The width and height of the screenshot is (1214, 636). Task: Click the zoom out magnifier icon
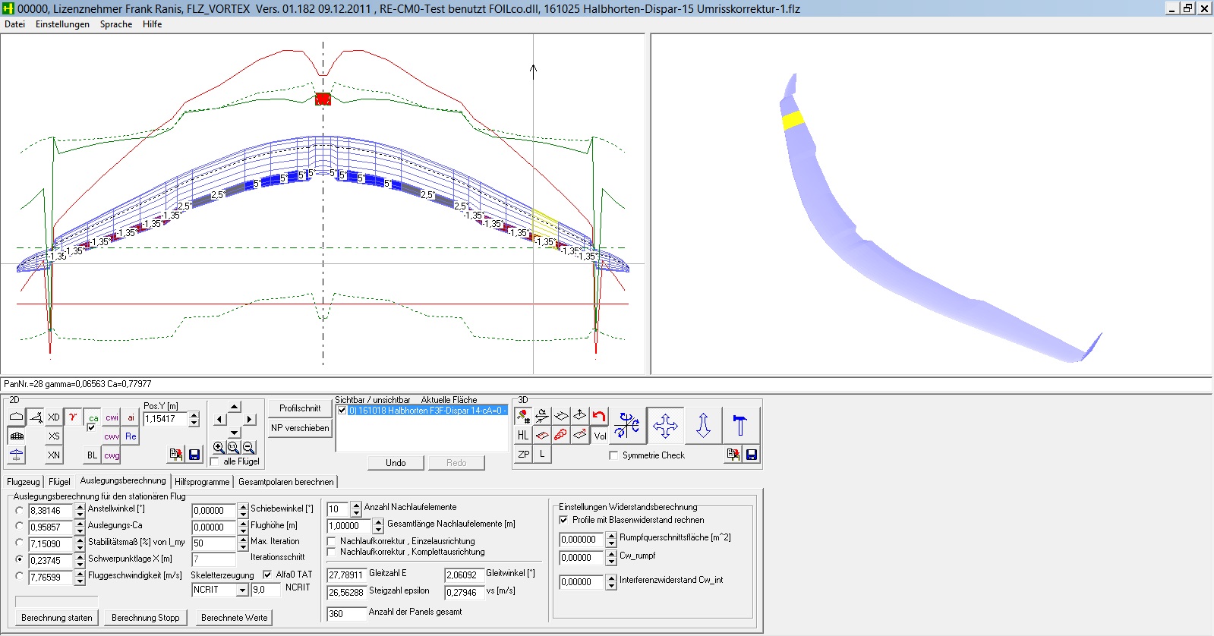click(248, 448)
